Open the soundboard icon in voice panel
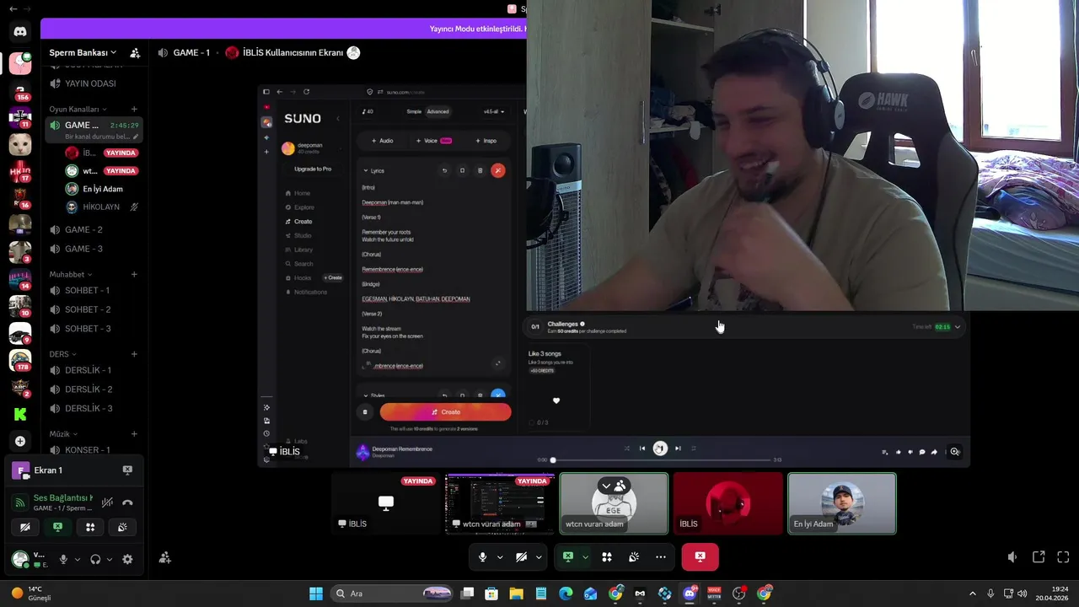The image size is (1079, 607). point(122,527)
